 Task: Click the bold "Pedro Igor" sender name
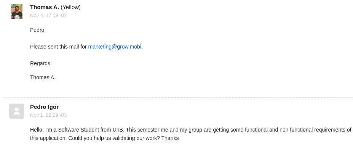(x=44, y=107)
